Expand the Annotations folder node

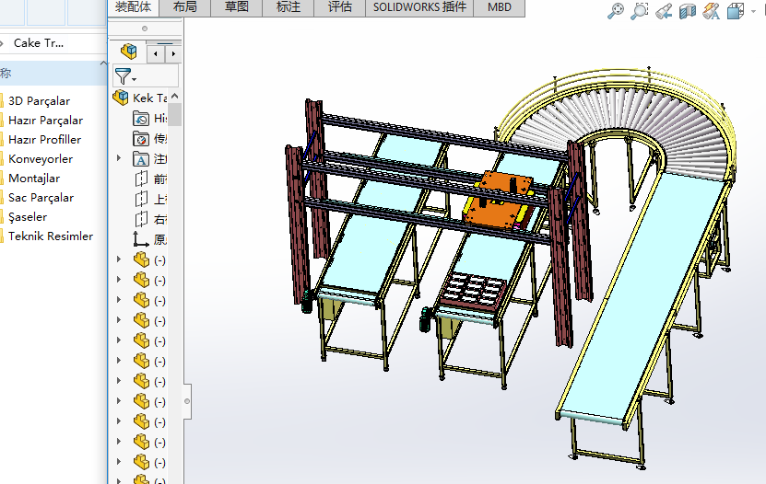(118, 159)
